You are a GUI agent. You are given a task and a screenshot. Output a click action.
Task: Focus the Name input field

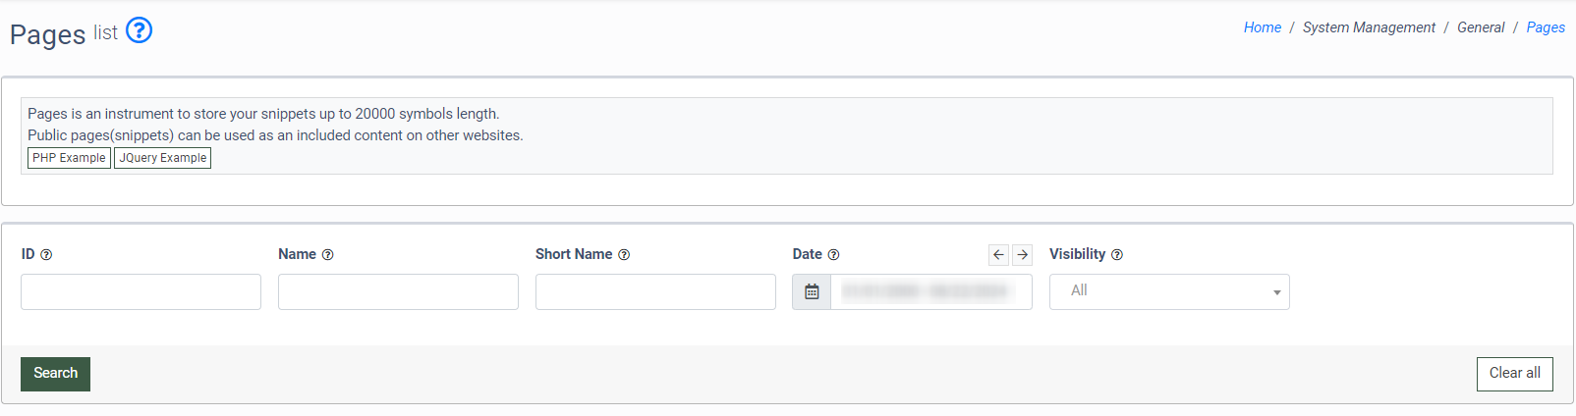tap(398, 292)
